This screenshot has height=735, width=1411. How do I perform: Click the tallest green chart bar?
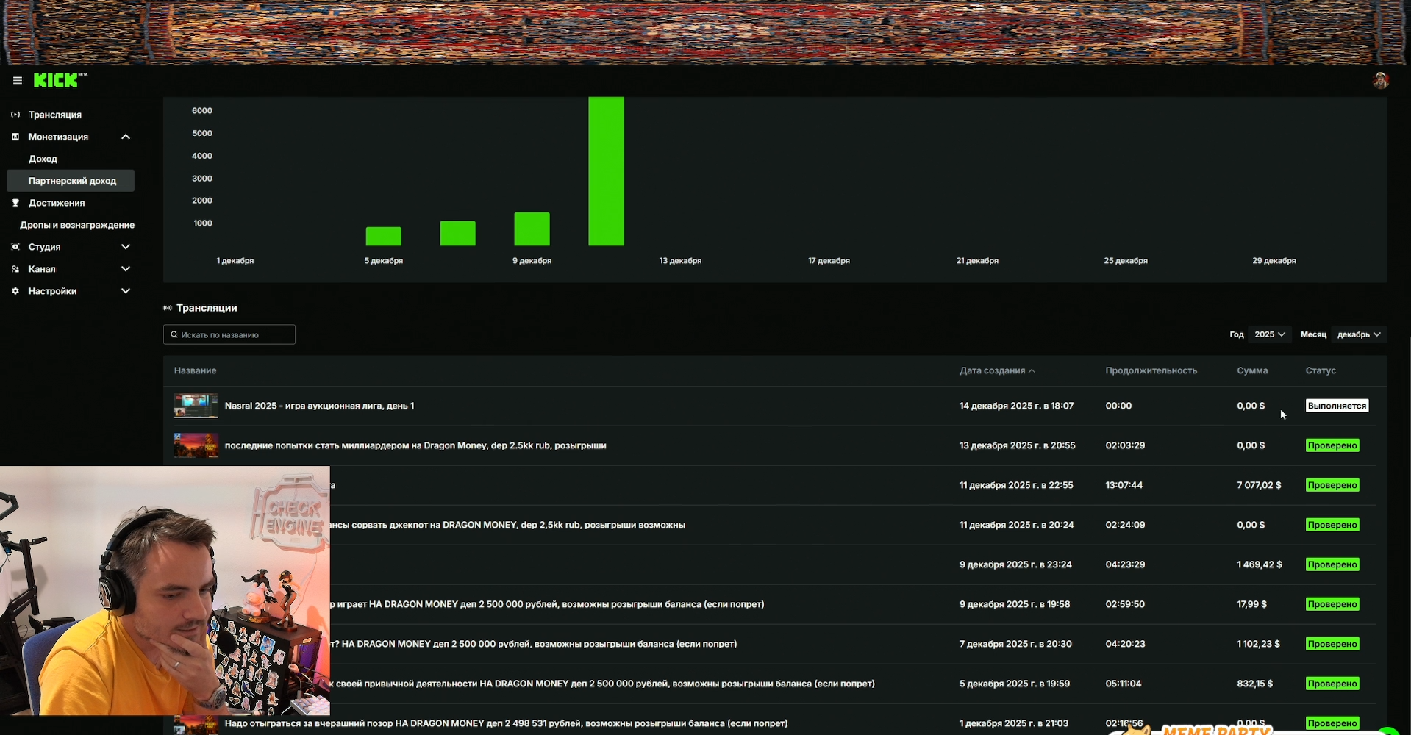pos(606,171)
